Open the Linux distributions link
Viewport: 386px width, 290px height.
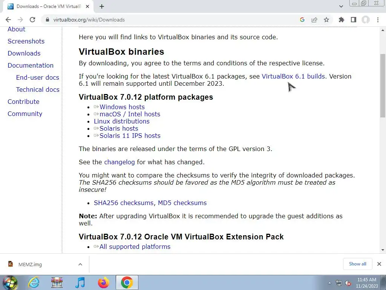pyautogui.click(x=122, y=121)
